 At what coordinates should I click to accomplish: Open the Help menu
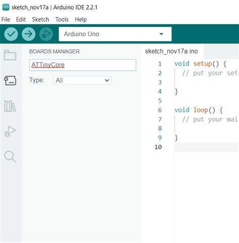point(81,20)
